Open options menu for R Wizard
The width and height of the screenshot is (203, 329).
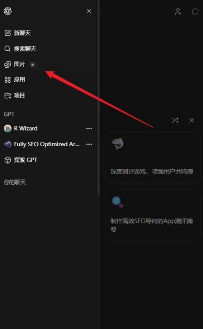point(89,128)
